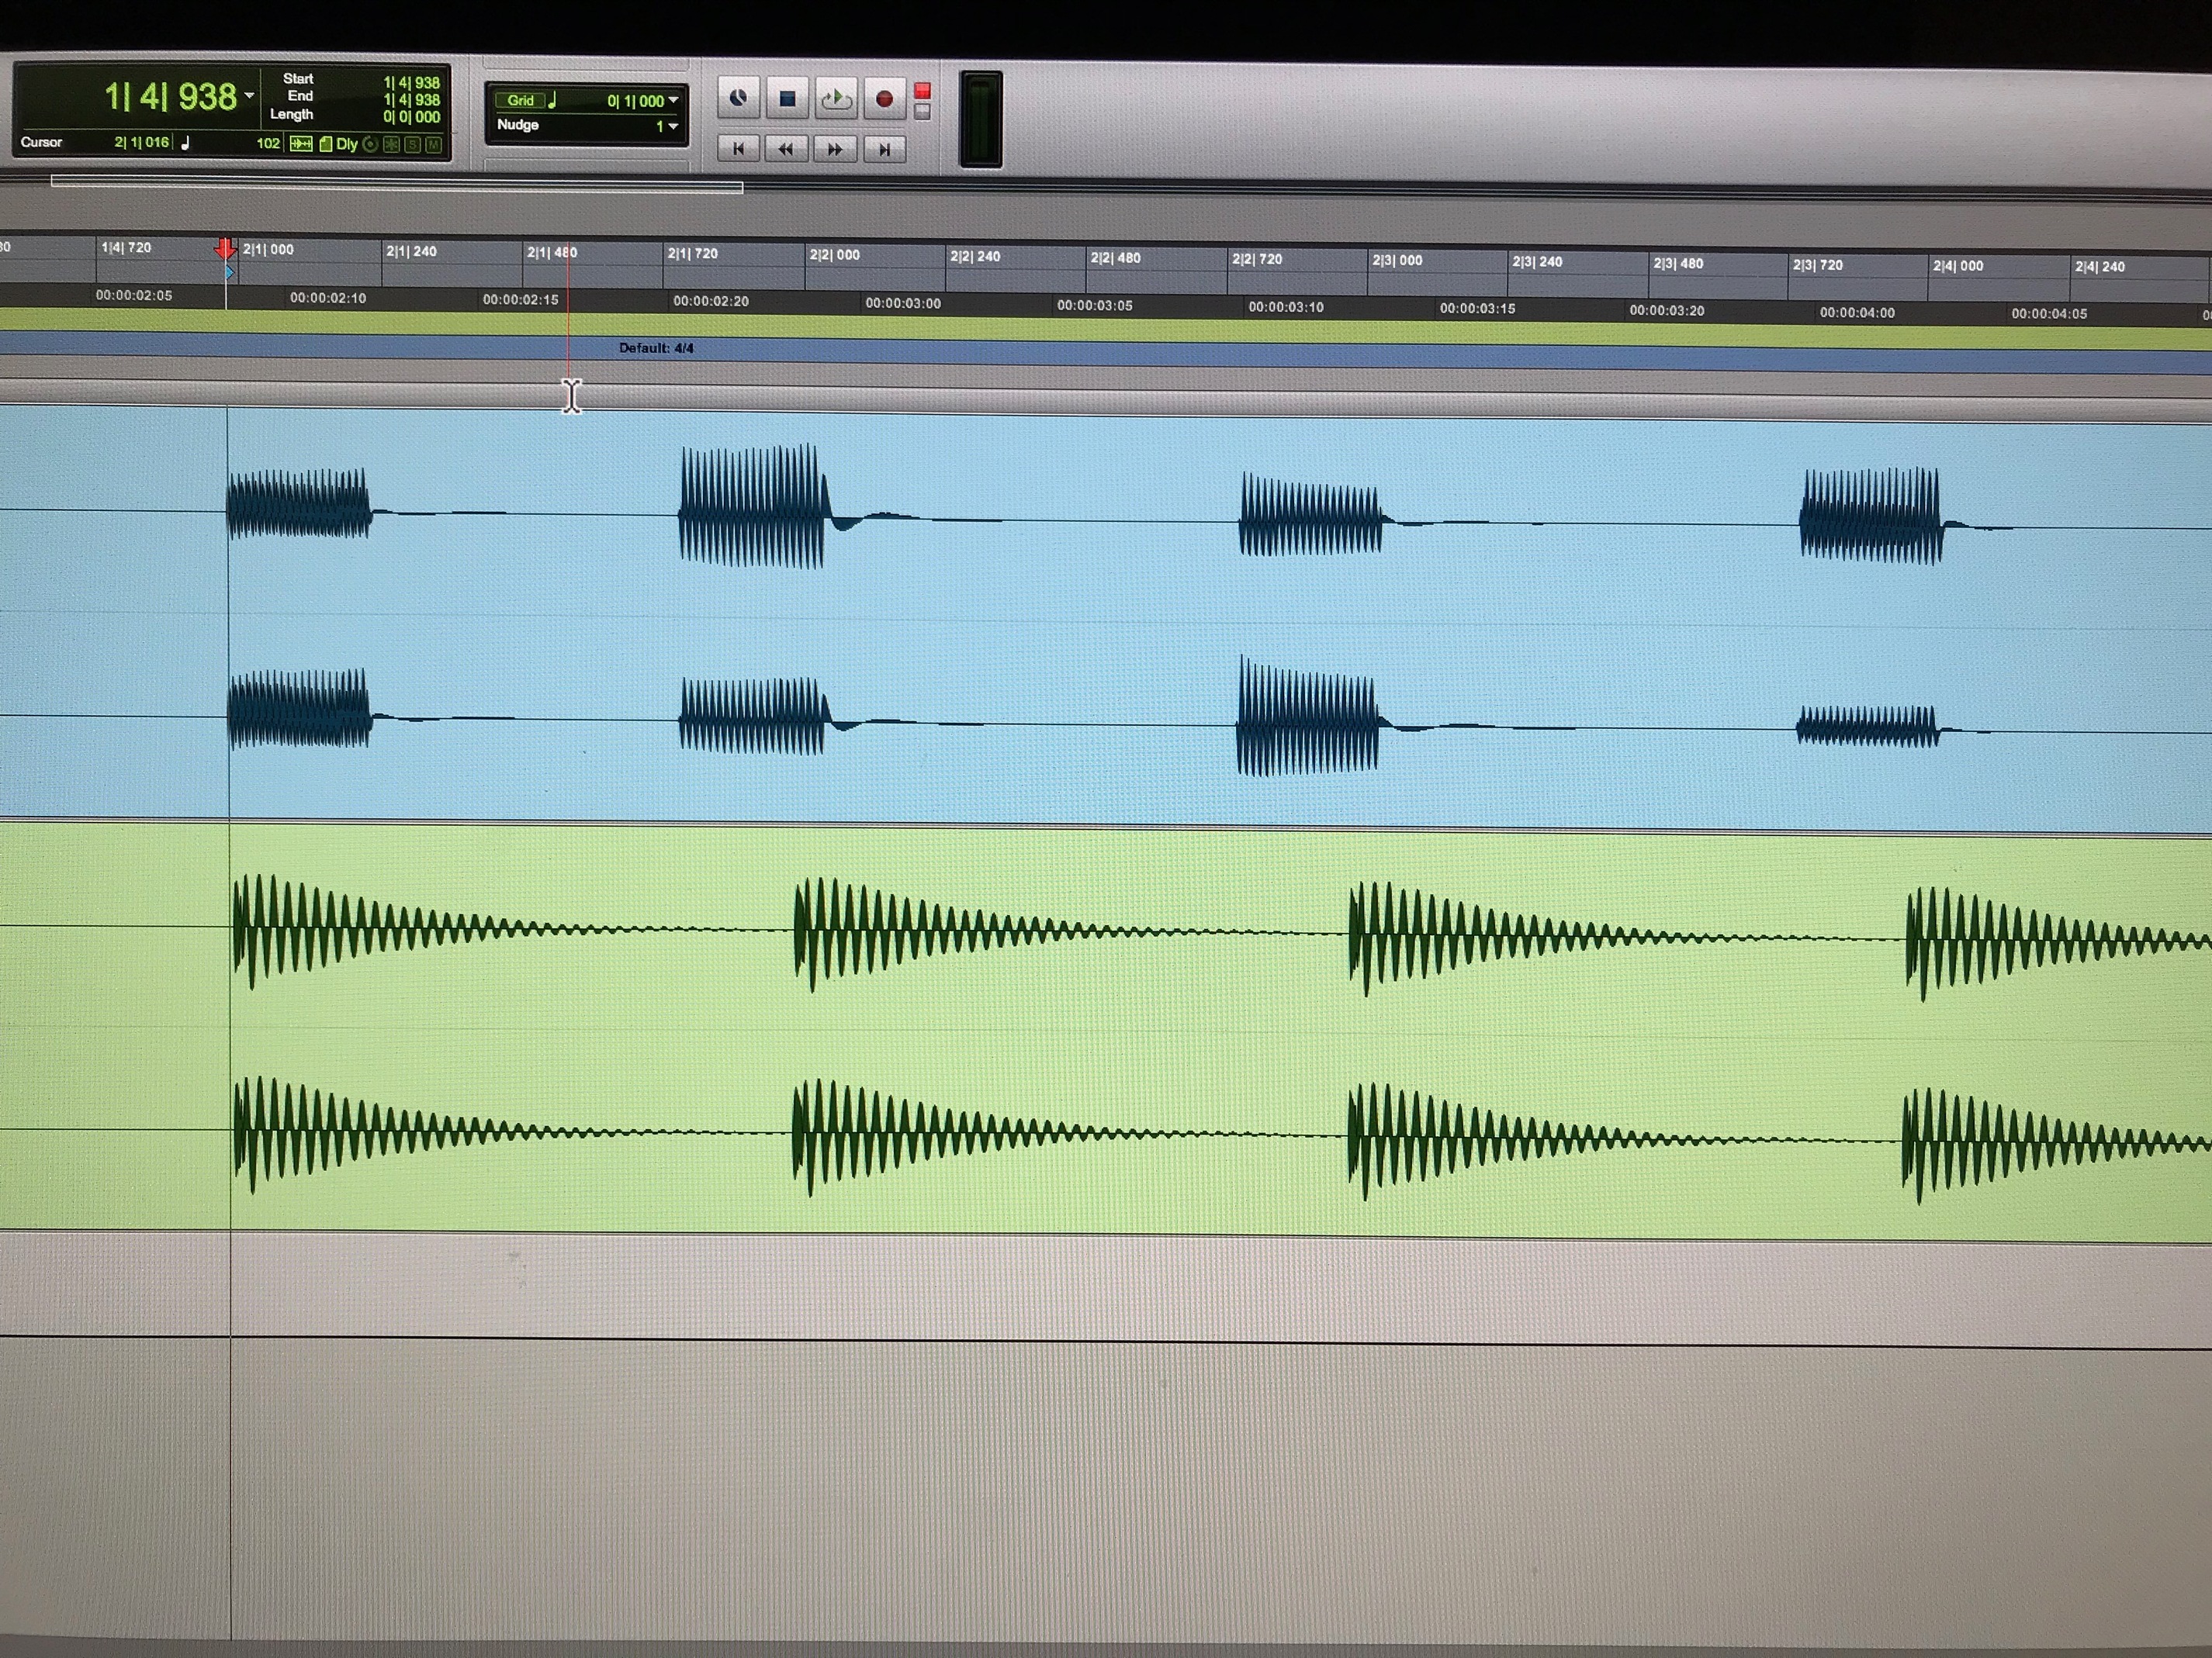Open main counter time scale dropdown
2212x1658 pixels.
click(x=249, y=96)
